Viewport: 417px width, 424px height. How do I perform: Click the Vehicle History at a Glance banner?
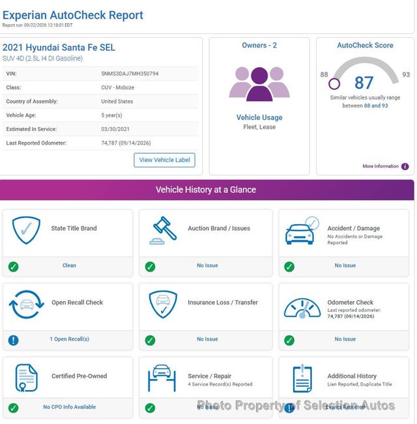click(206, 190)
